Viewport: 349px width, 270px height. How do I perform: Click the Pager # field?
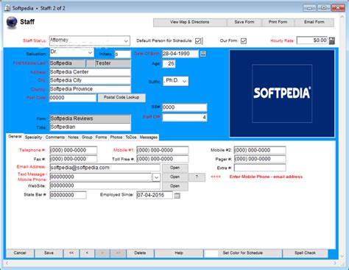[260, 159]
